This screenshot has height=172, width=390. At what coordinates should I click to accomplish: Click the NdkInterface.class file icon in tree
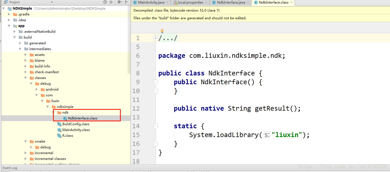coord(65,118)
